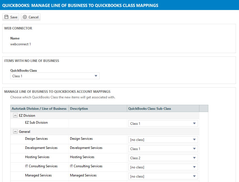
Task: Collapse the General group
Action: point(15,132)
